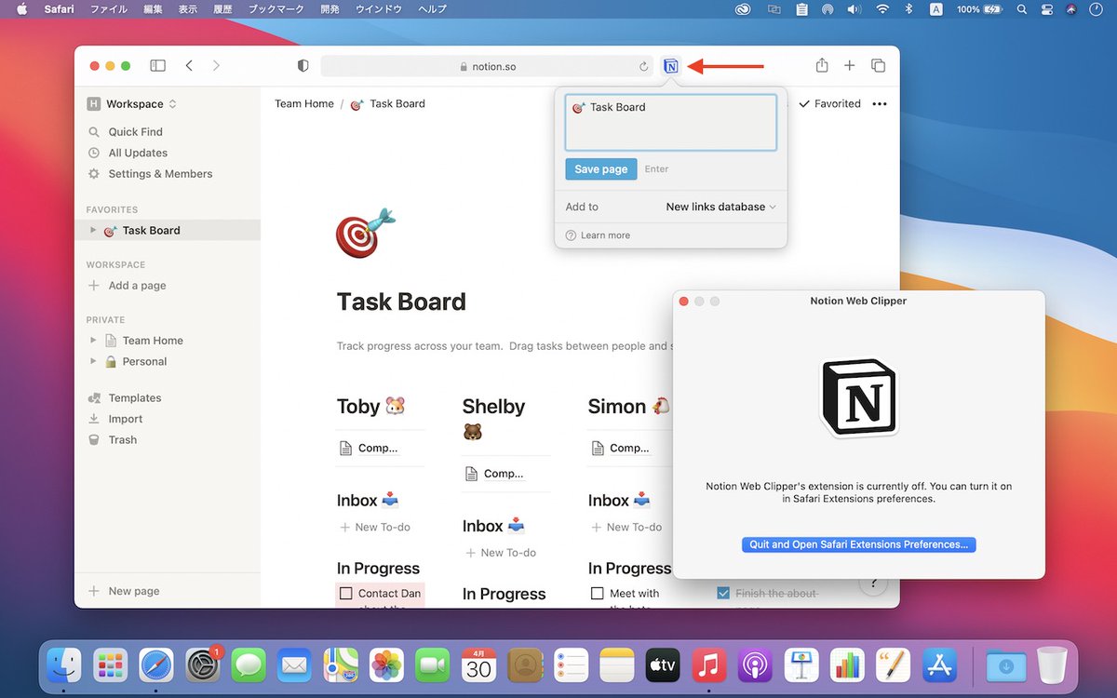Open Podcasts app in the Dock
This screenshot has height=698, width=1117.
(x=755, y=665)
